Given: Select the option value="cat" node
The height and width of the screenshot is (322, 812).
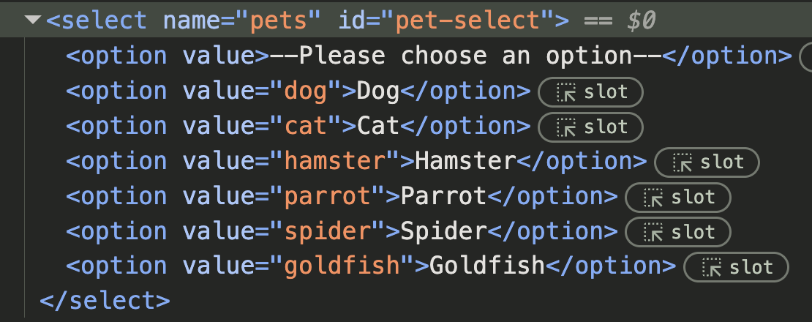Looking at the screenshot, I should click(x=298, y=127).
